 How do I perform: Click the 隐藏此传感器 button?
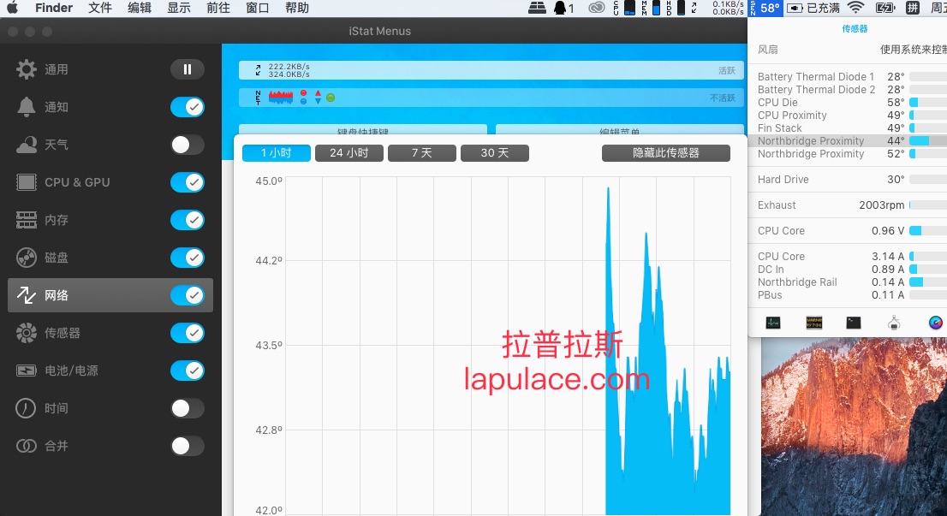tap(666, 153)
